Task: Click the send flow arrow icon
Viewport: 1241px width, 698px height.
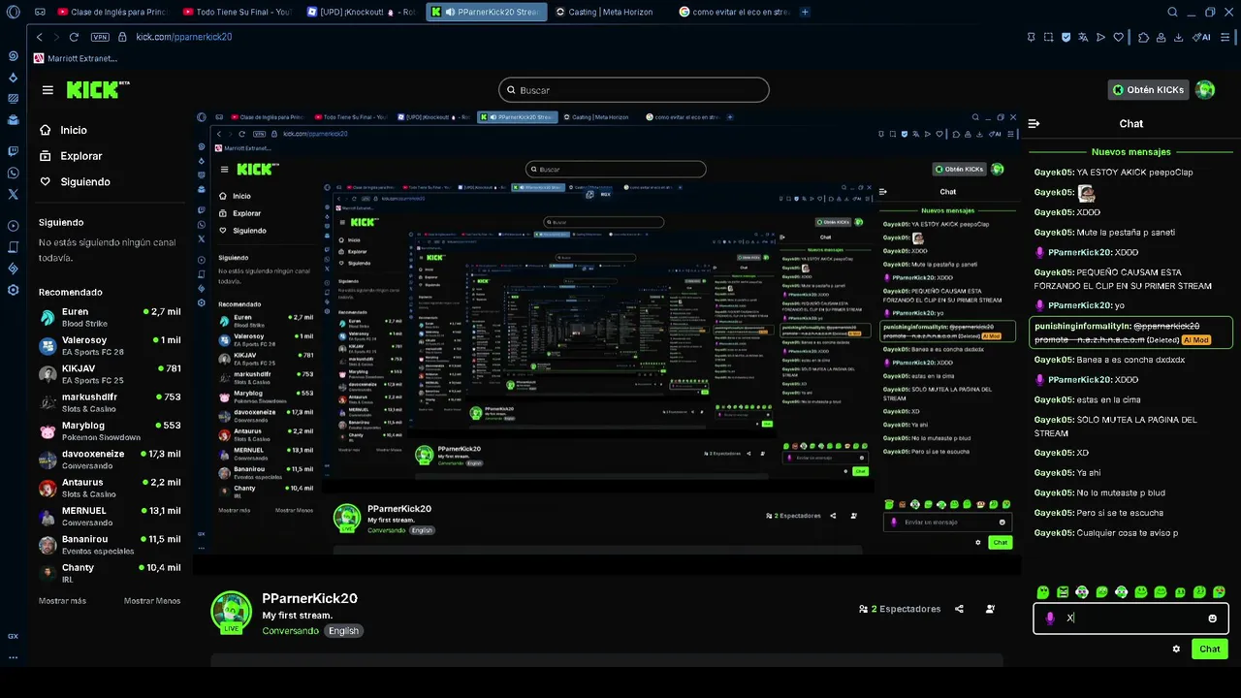Action: (1100, 37)
